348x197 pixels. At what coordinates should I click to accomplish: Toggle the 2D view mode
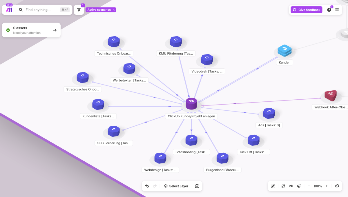(x=291, y=186)
